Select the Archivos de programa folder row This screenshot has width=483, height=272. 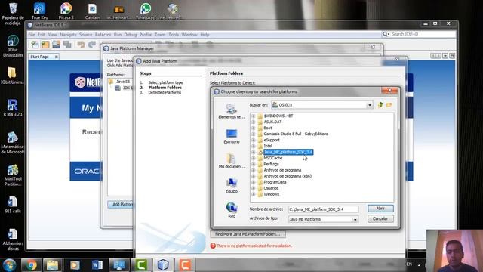tap(282, 170)
